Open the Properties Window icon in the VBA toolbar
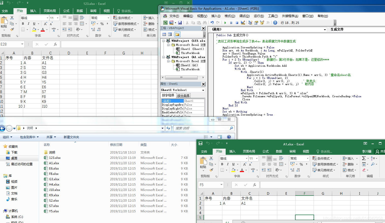The image size is (385, 223). tap(256, 23)
